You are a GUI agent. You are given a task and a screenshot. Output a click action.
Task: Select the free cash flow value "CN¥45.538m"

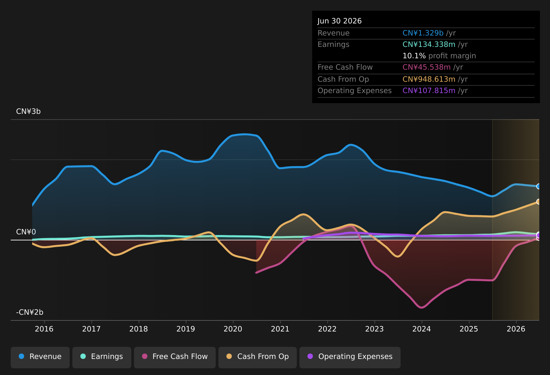pyautogui.click(x=427, y=67)
